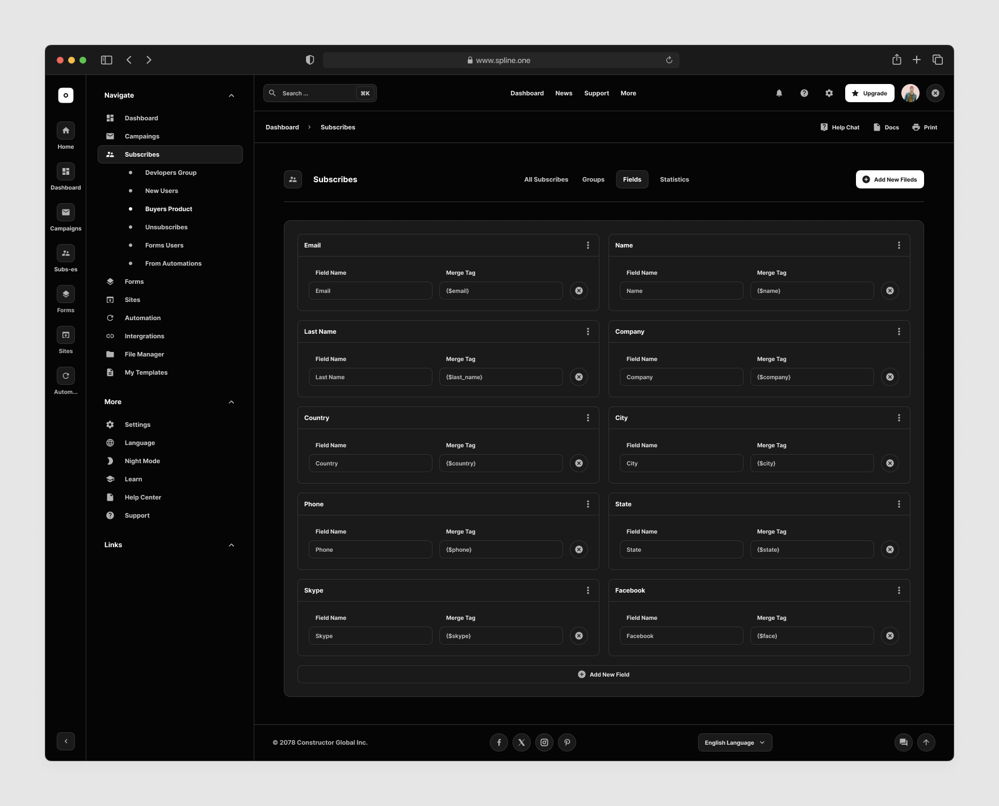
Task: Open Campaings in sidebar navigation
Action: coord(142,136)
